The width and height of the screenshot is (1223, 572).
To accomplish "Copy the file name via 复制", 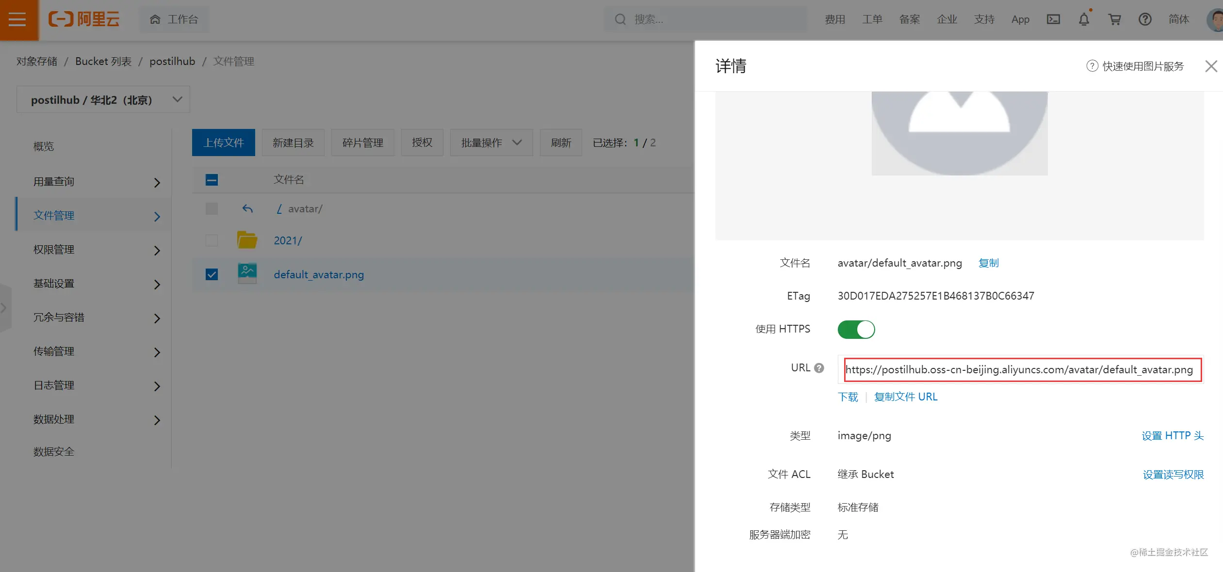I will pyautogui.click(x=988, y=263).
